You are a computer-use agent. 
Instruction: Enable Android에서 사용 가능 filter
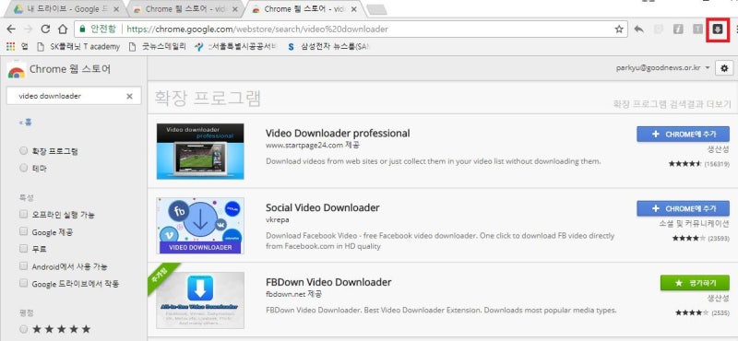(x=24, y=266)
